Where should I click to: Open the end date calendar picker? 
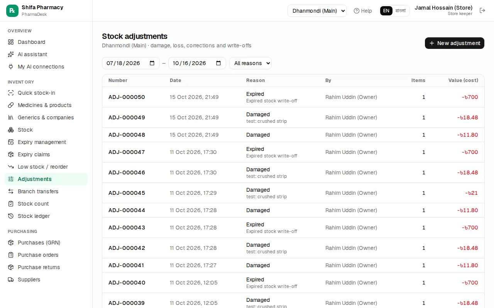coord(218,63)
